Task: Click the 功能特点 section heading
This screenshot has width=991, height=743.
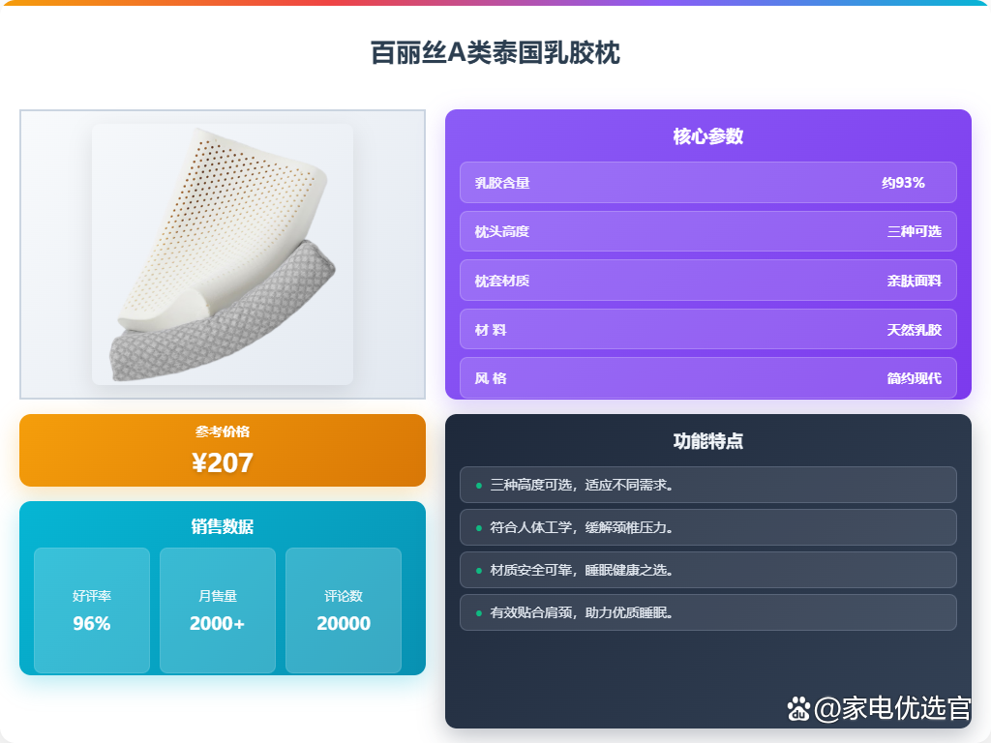Action: click(707, 441)
